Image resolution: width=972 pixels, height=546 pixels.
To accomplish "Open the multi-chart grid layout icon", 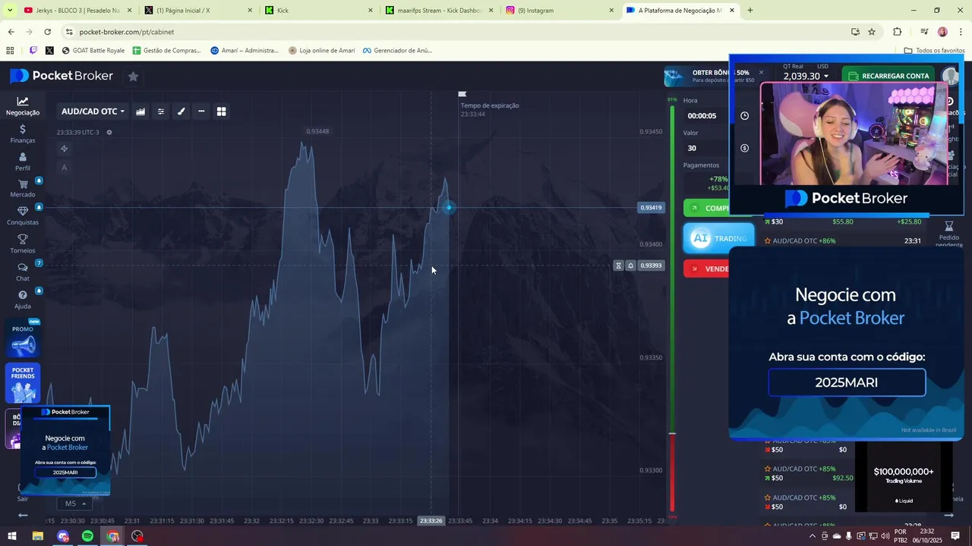I will 222,111.
